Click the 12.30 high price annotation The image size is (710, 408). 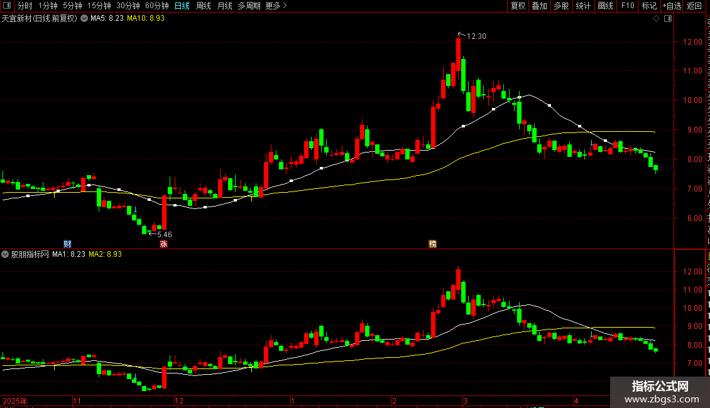coord(476,36)
